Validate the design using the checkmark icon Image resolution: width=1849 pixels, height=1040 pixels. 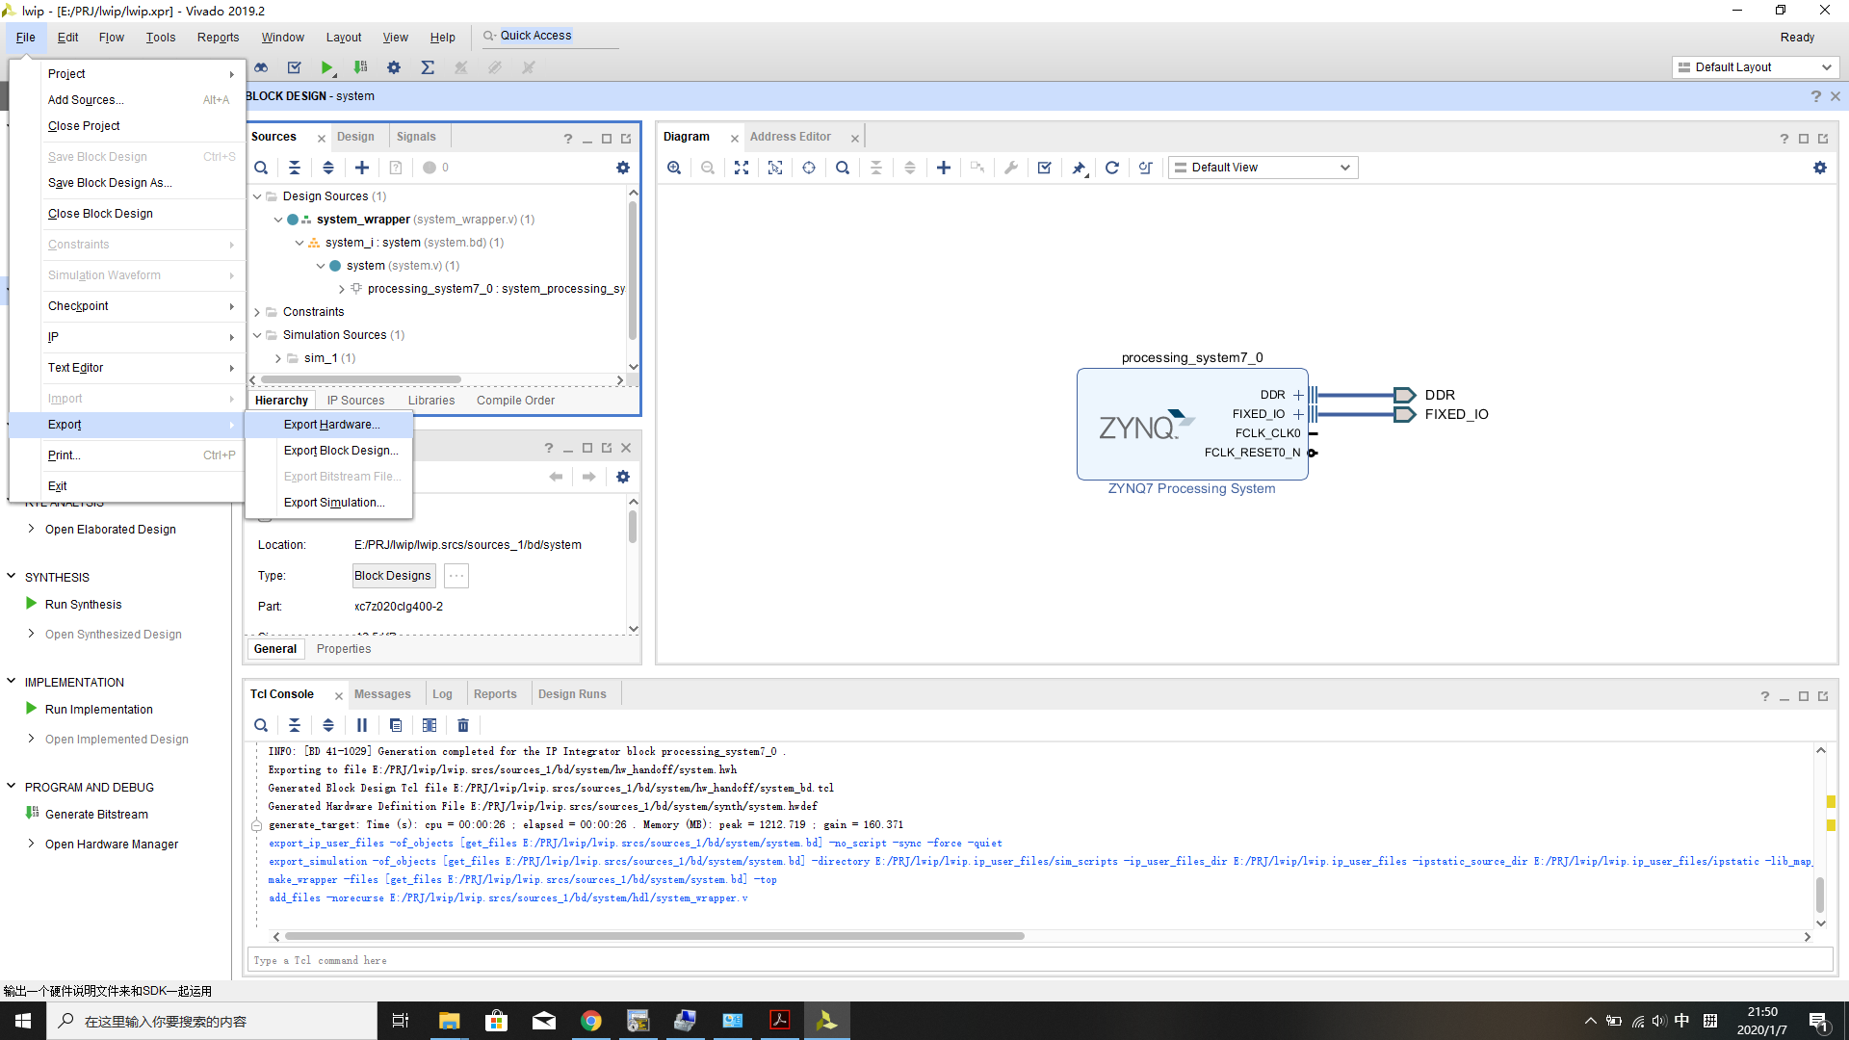(x=1044, y=167)
